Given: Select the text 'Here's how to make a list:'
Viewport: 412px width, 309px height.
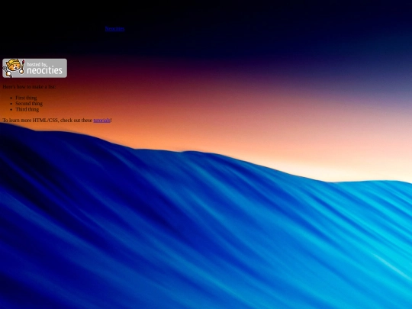Looking at the screenshot, I should [29, 87].
